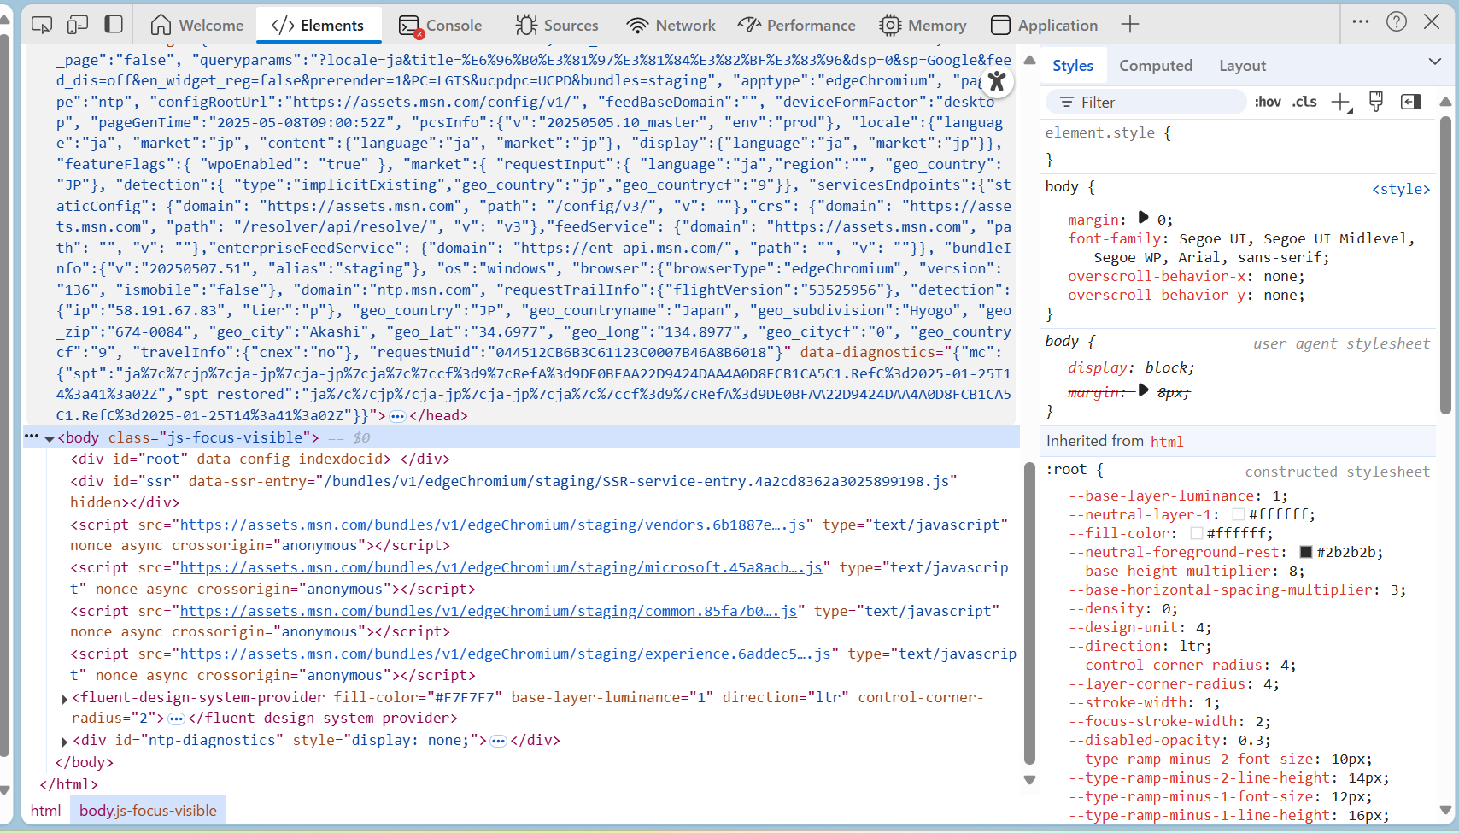Expand struck-through margin in user agent rule
Screen dimensions: 1459x833
[1143, 390]
